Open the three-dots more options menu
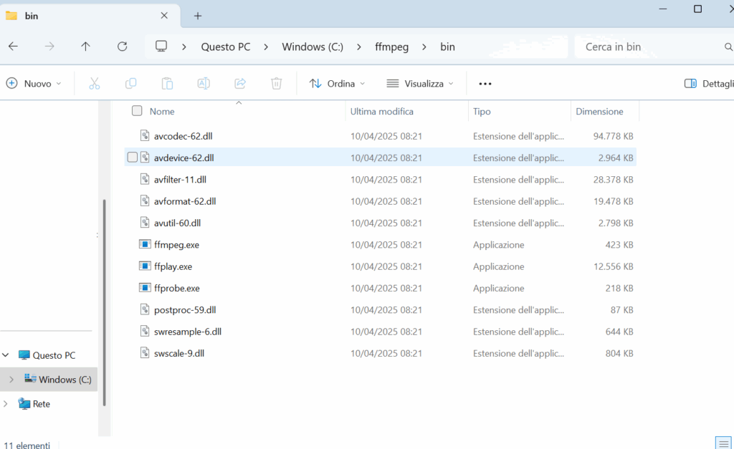This screenshot has width=734, height=449. pos(485,84)
